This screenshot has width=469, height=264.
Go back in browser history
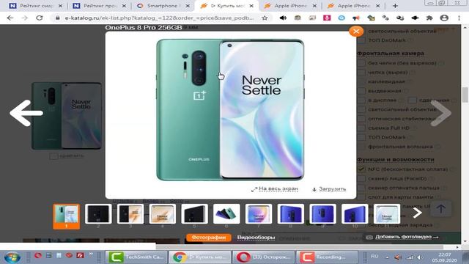coord(10,18)
